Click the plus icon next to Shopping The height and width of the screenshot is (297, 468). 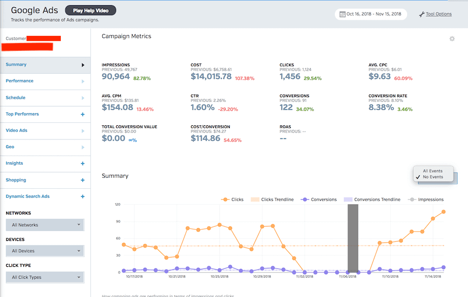tap(83, 180)
